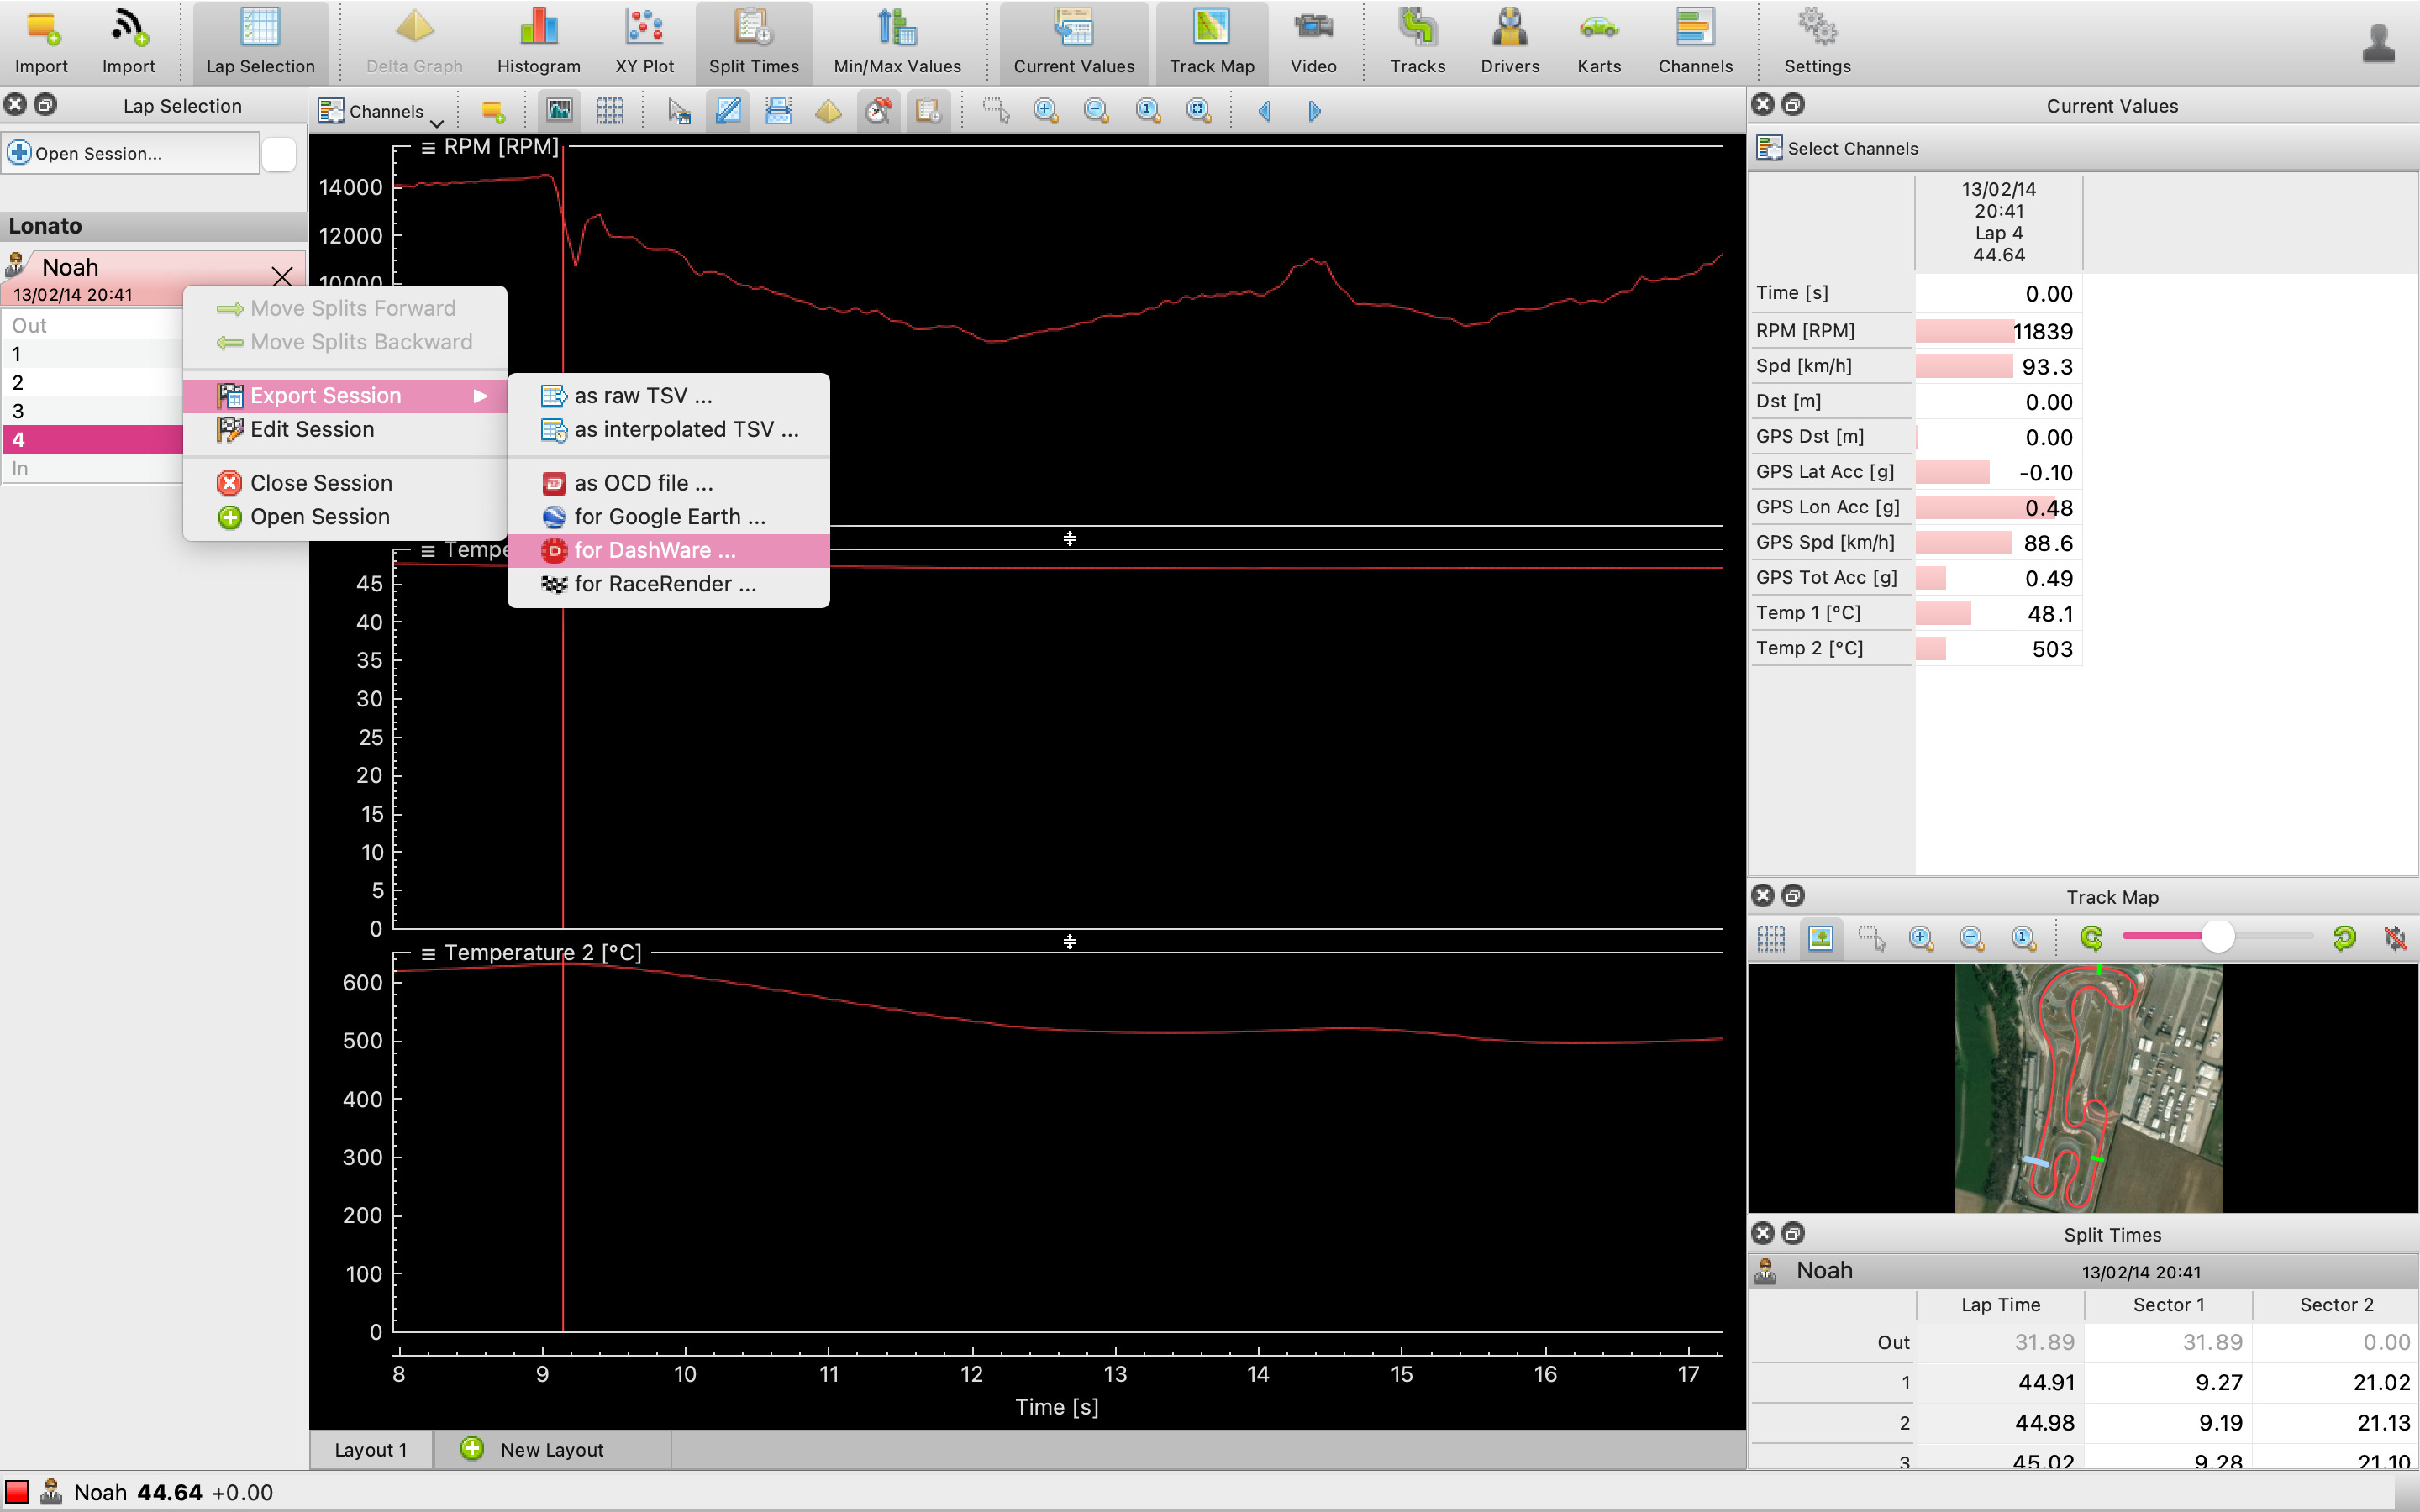Rotate the track map clockwise

tap(2343, 938)
